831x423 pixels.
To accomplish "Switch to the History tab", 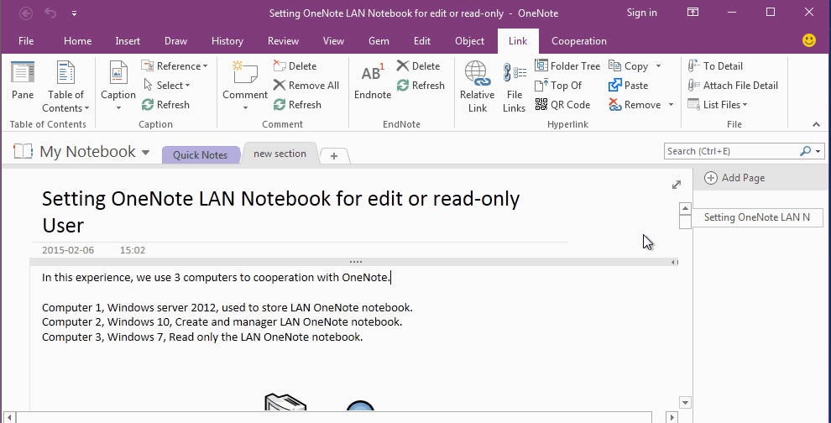I will pyautogui.click(x=227, y=41).
